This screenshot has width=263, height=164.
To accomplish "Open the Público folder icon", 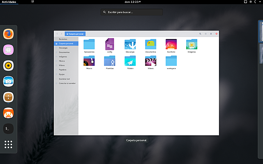I will point(130,61).
